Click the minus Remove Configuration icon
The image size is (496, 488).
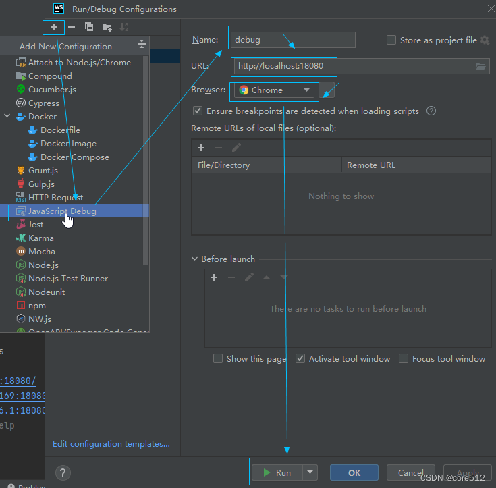[x=72, y=27]
